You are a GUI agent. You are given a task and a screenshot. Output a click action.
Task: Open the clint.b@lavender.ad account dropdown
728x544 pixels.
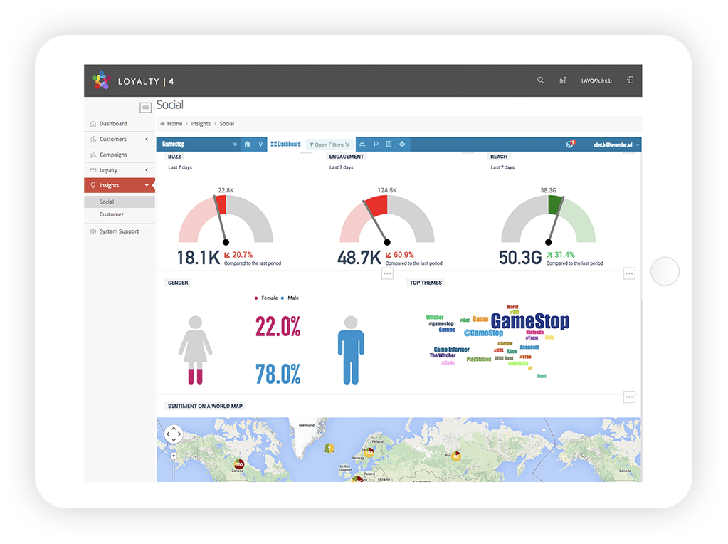tap(616, 145)
